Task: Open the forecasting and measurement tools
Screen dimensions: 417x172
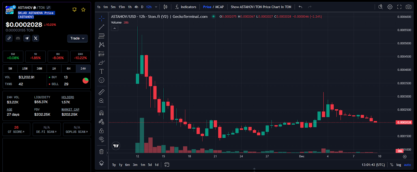Action: pyautogui.click(x=102, y=54)
